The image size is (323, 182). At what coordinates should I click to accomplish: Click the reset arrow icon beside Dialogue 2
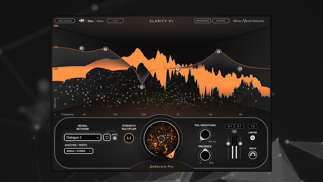click(107, 138)
